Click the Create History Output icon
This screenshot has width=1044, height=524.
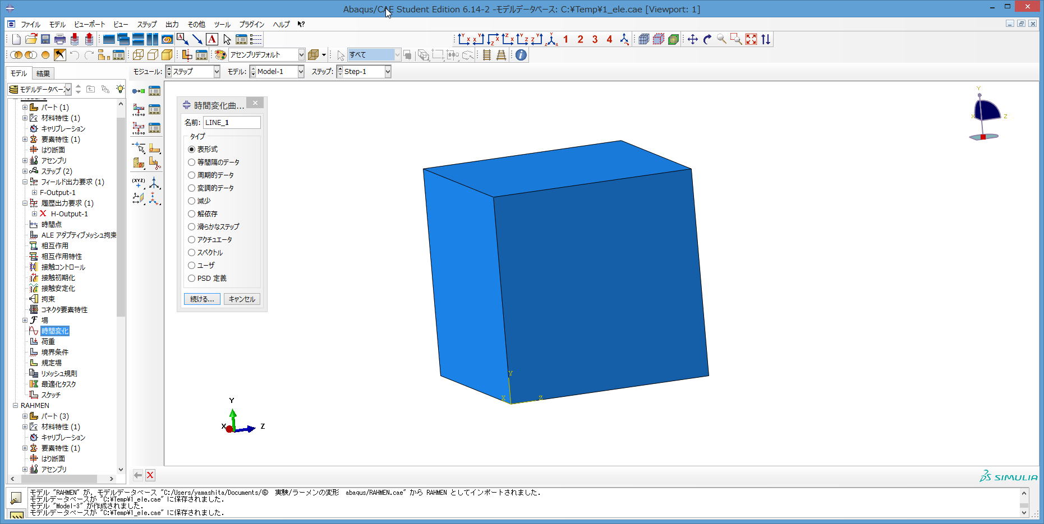pos(139,128)
